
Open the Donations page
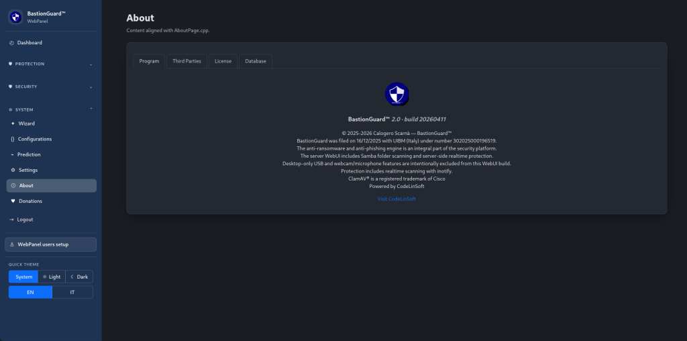point(51,201)
